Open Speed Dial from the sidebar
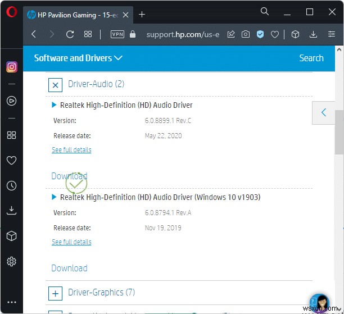This screenshot has width=344, height=314. click(11, 135)
